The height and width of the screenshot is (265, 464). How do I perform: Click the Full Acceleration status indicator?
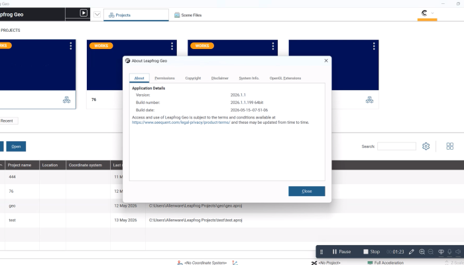(x=386, y=262)
